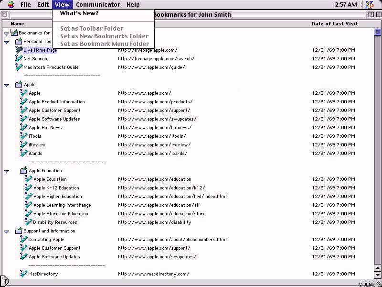Click the Disability Resources bookmark icon

click(28, 222)
